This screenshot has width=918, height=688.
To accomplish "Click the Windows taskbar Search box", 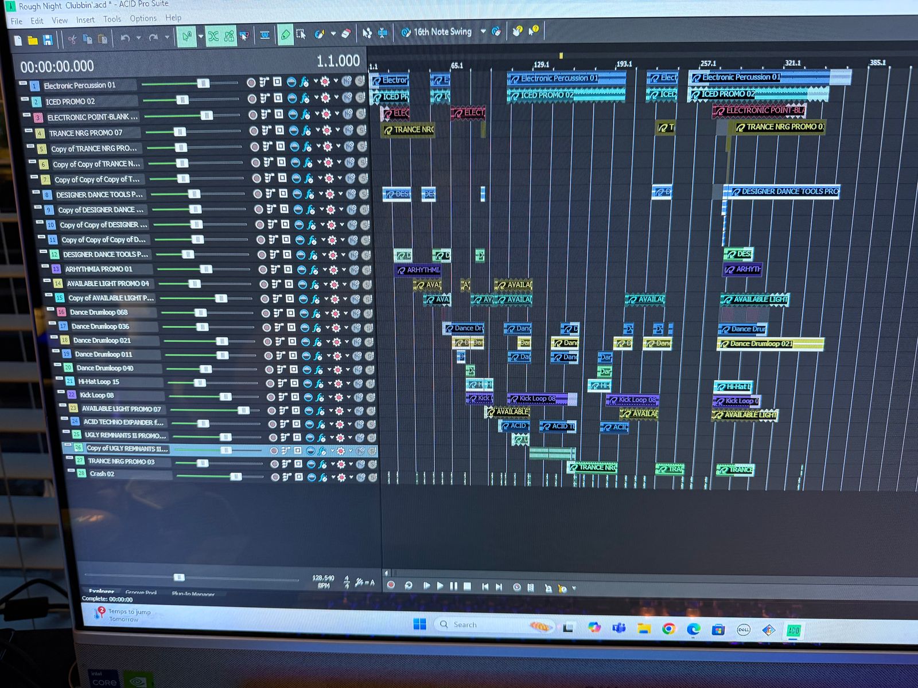I will (465, 624).
